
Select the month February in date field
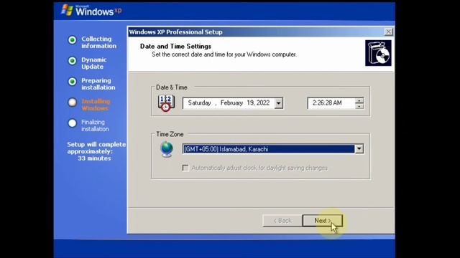[231, 103]
